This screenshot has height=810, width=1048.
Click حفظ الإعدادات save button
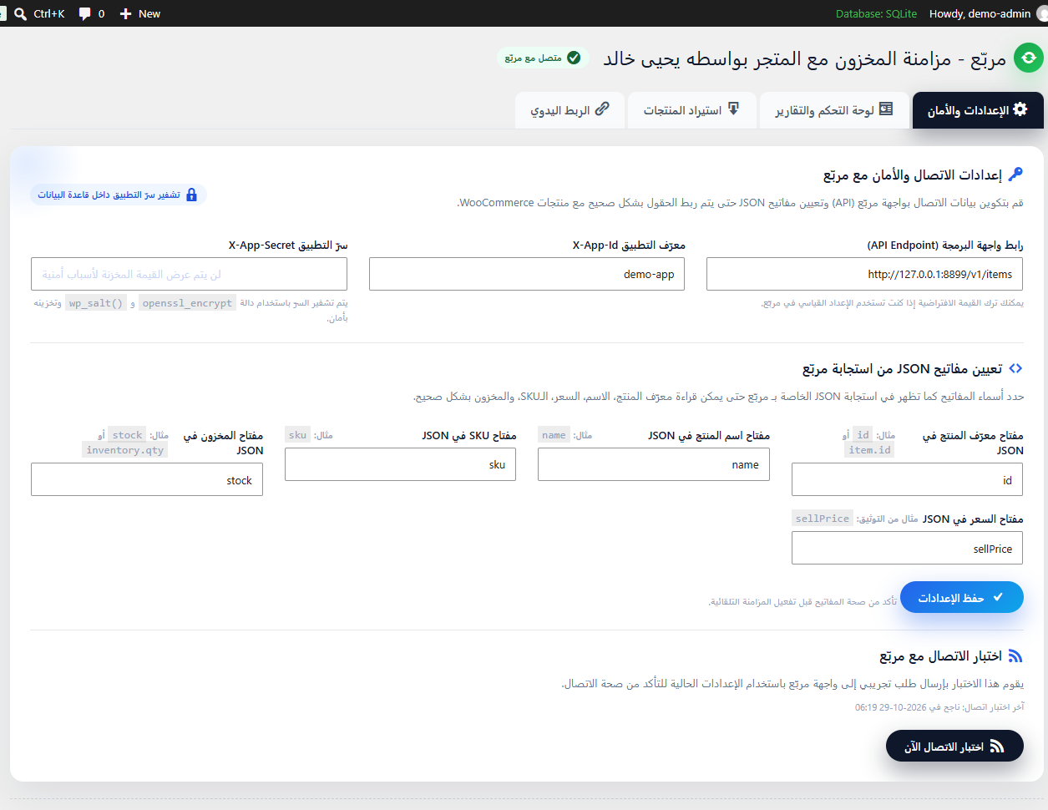pyautogui.click(x=962, y=597)
